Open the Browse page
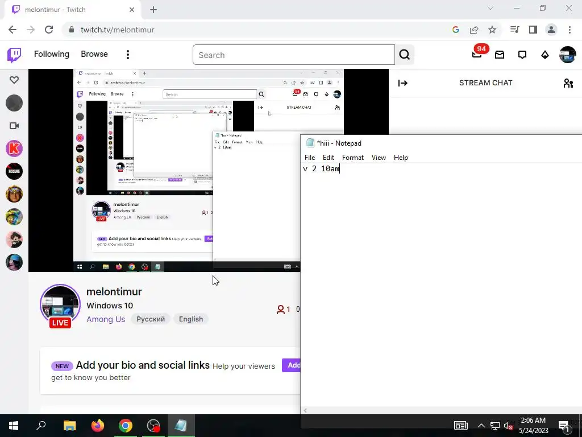582x437 pixels. click(94, 54)
